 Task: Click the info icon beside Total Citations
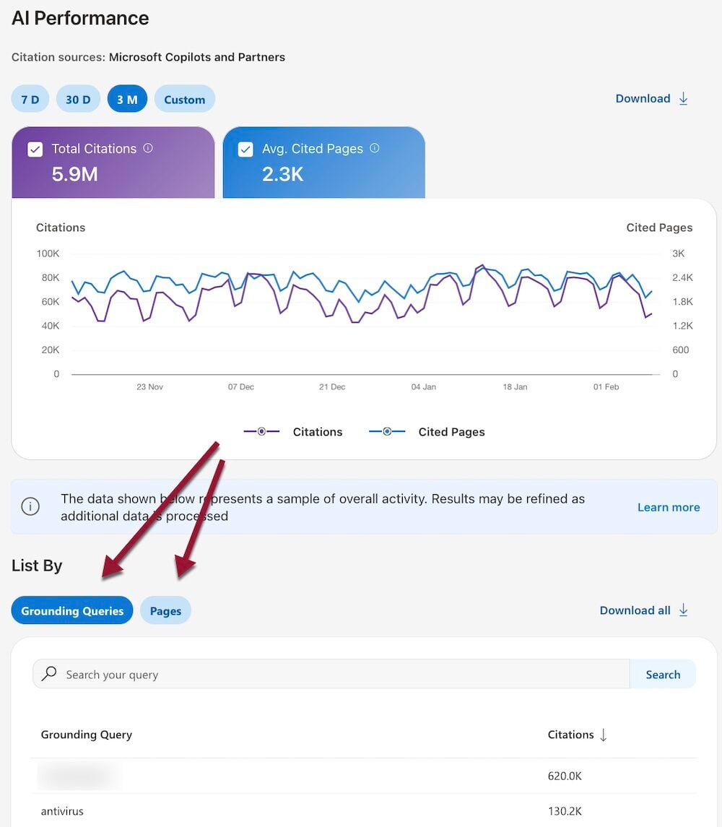[148, 148]
